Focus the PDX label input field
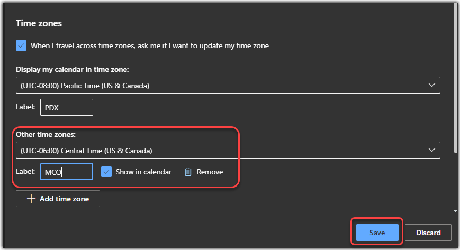The image size is (461, 251). (x=67, y=107)
